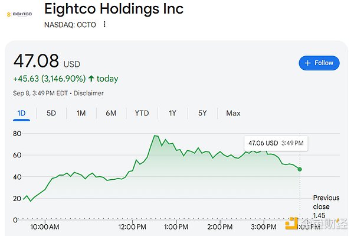The width and height of the screenshot is (354, 236).
Task: Click the plus icon on Follow button
Action: [308, 63]
